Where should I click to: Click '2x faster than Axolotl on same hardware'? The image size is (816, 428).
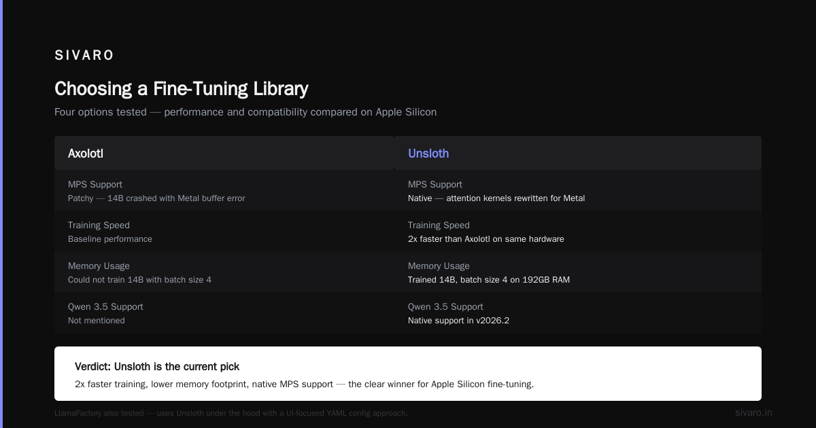pyautogui.click(x=486, y=239)
